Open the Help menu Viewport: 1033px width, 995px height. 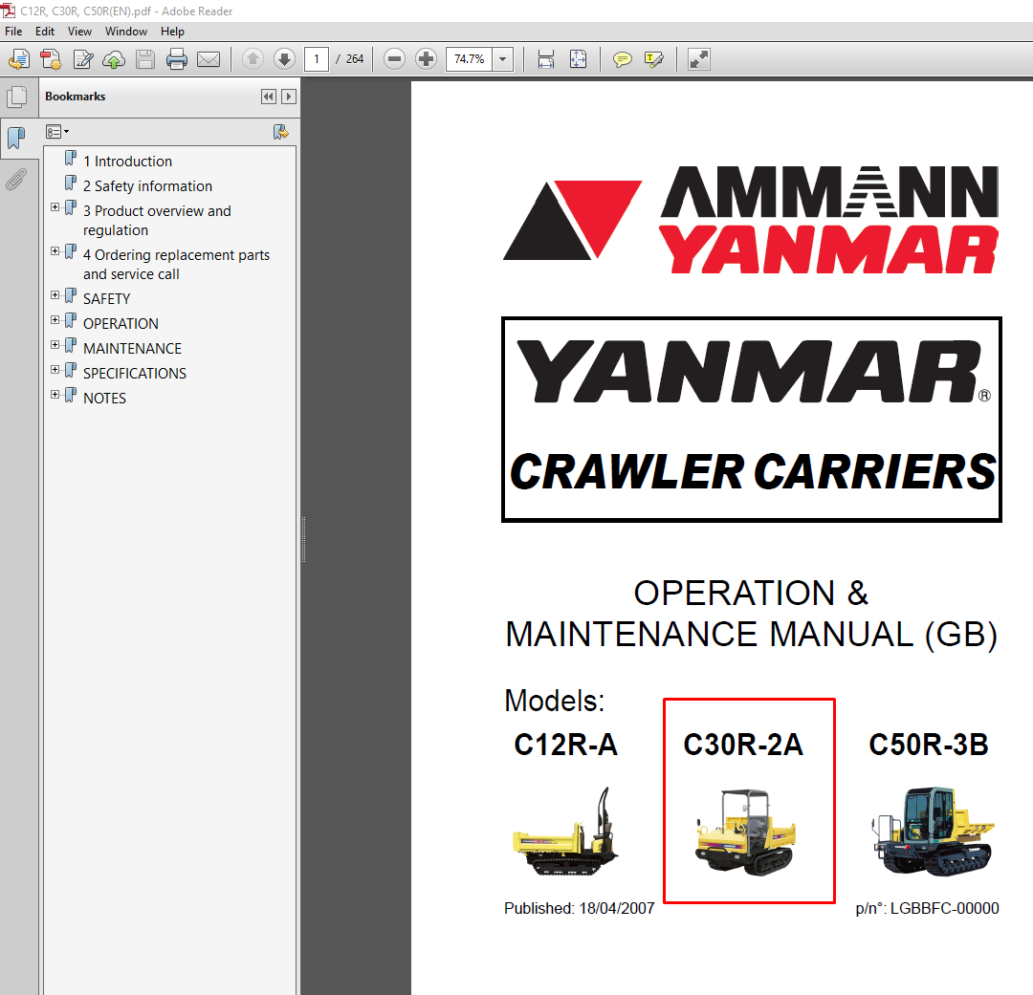coord(172,31)
